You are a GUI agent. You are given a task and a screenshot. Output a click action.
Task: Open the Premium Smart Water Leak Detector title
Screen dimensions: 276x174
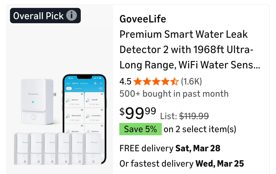(190, 49)
